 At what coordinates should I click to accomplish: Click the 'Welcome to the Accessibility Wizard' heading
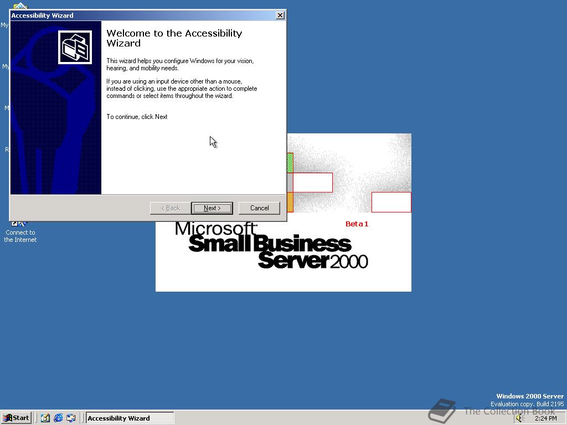tap(174, 38)
